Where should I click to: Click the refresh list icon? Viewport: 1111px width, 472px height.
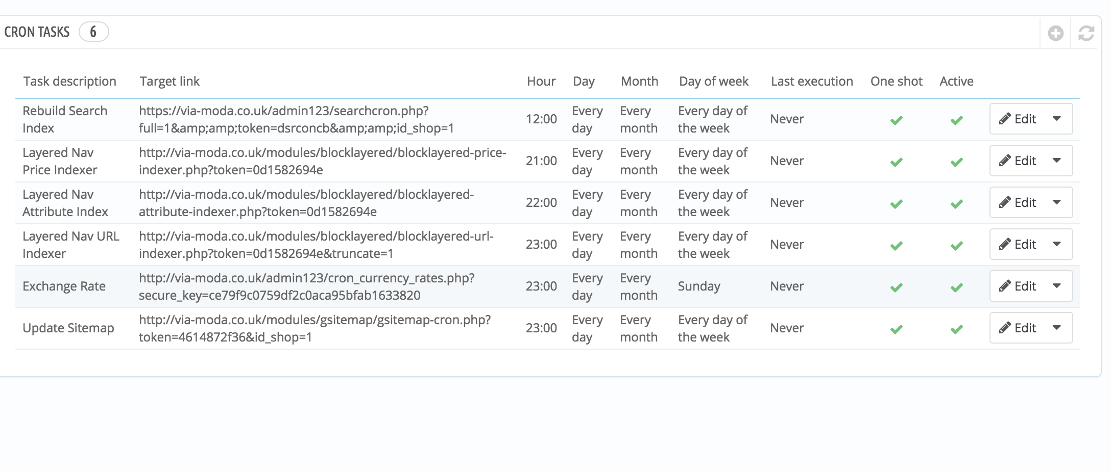(1086, 33)
